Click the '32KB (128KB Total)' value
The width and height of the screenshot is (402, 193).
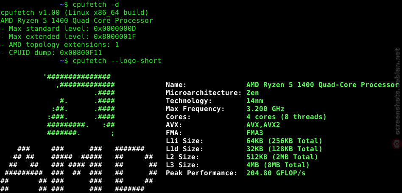[284, 149]
